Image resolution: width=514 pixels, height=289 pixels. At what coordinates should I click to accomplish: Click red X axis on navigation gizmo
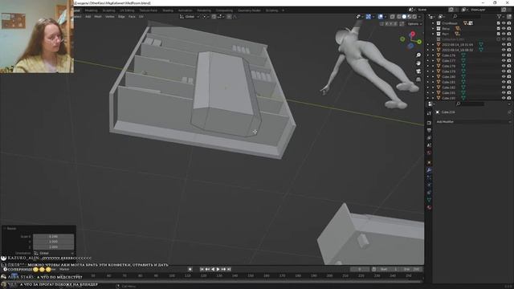click(413, 34)
